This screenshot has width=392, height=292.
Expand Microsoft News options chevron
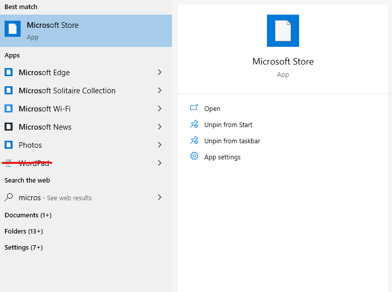point(160,127)
